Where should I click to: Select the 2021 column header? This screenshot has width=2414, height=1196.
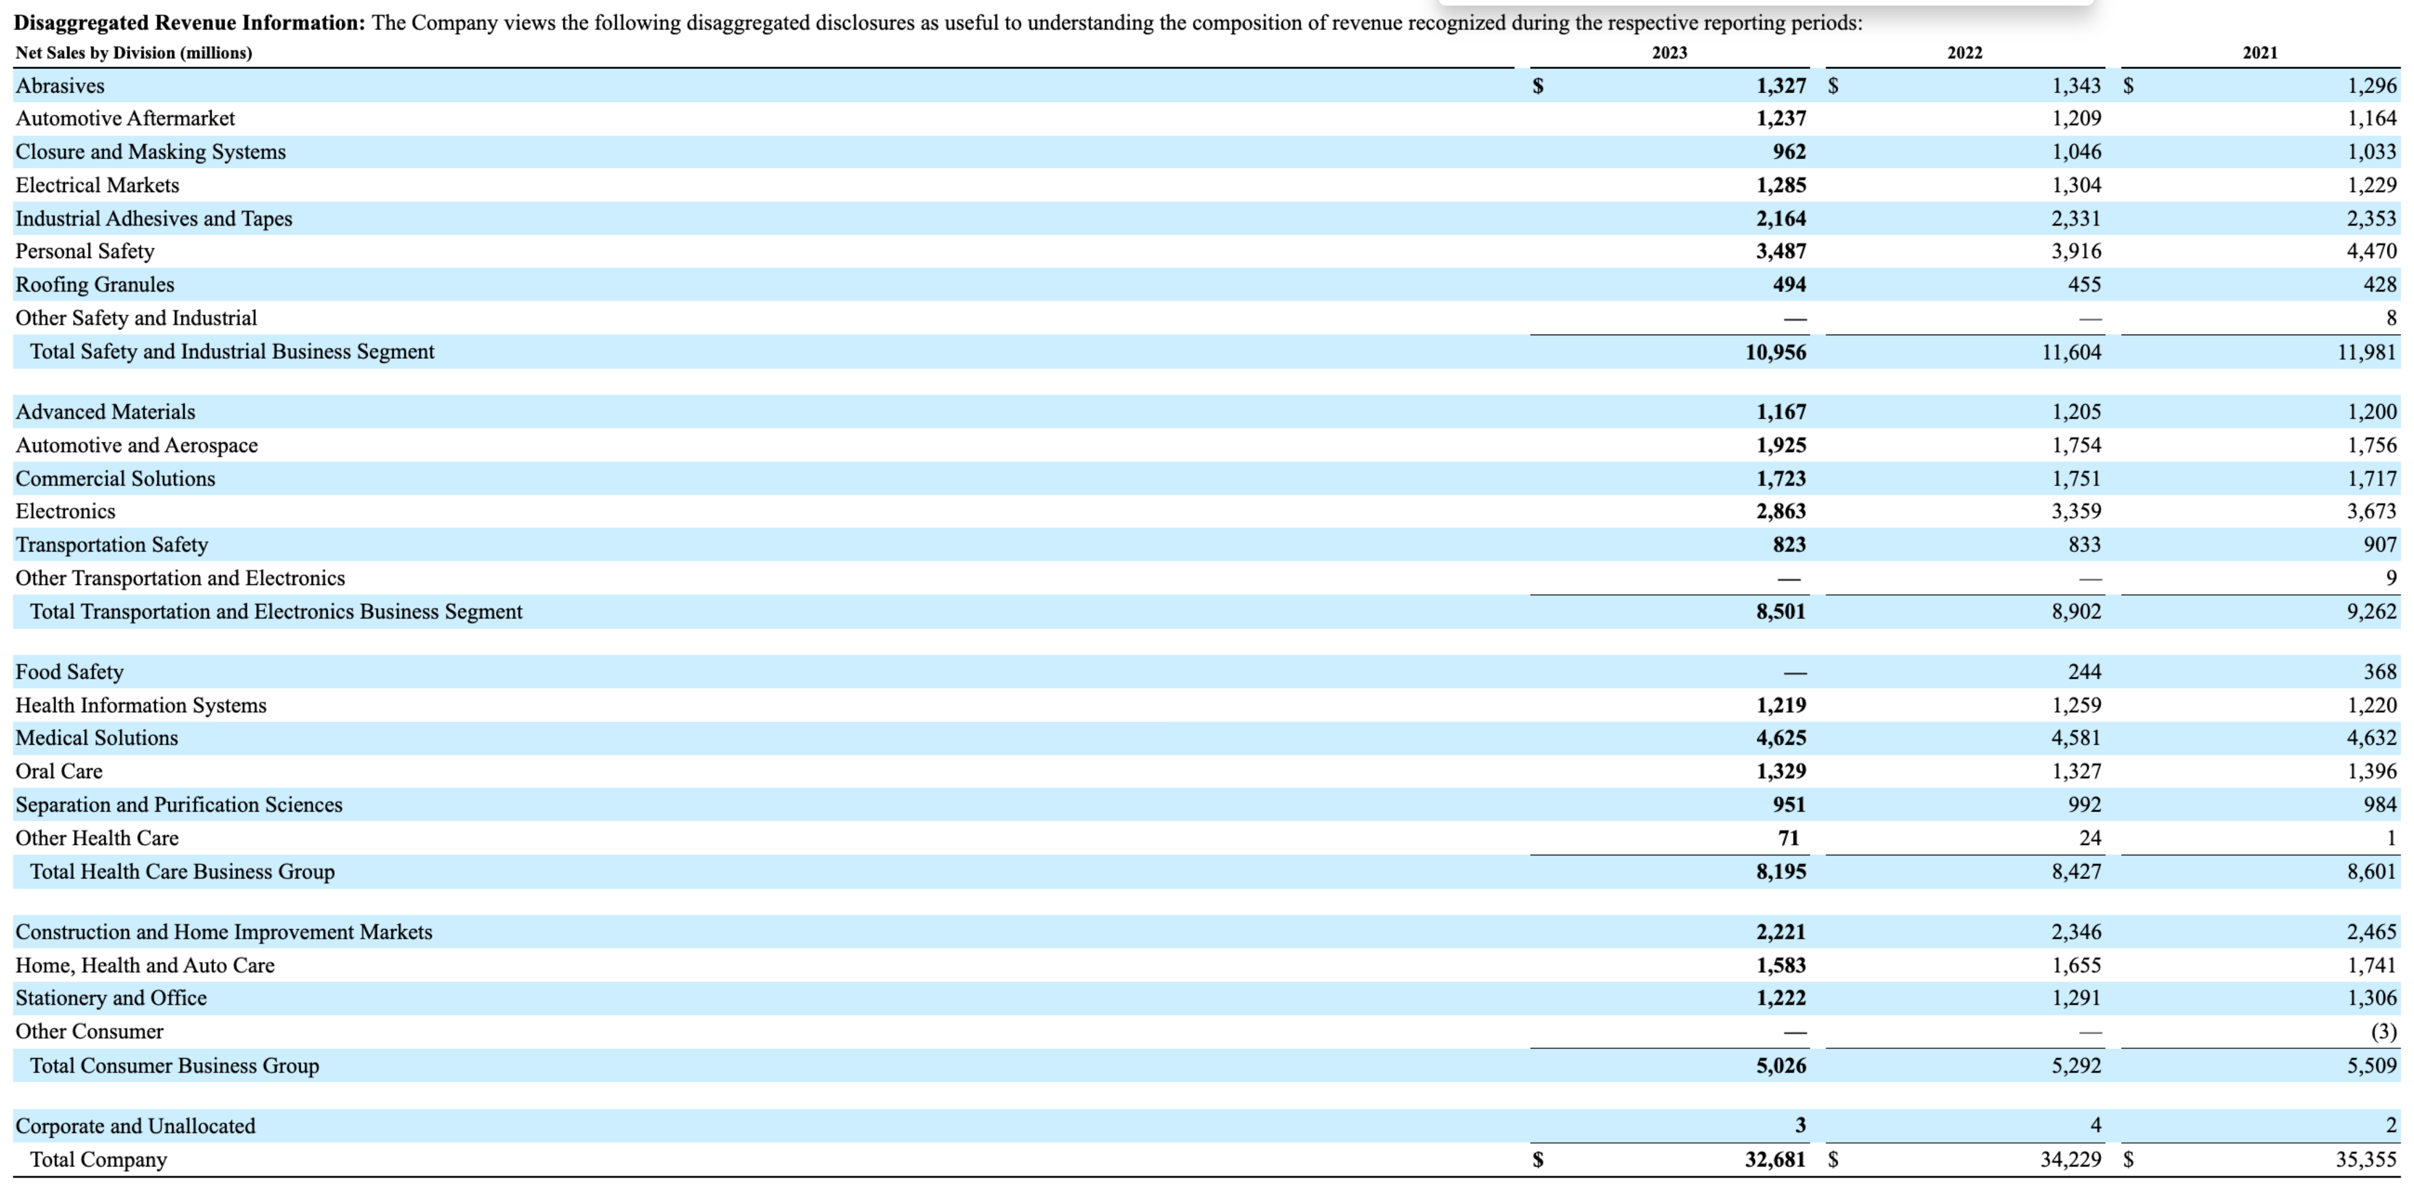[x=2260, y=52]
